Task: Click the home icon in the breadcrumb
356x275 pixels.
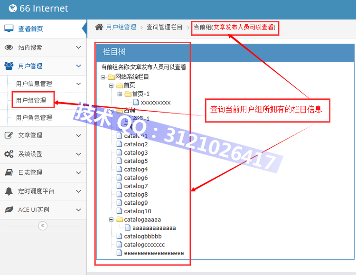Action: point(99,27)
